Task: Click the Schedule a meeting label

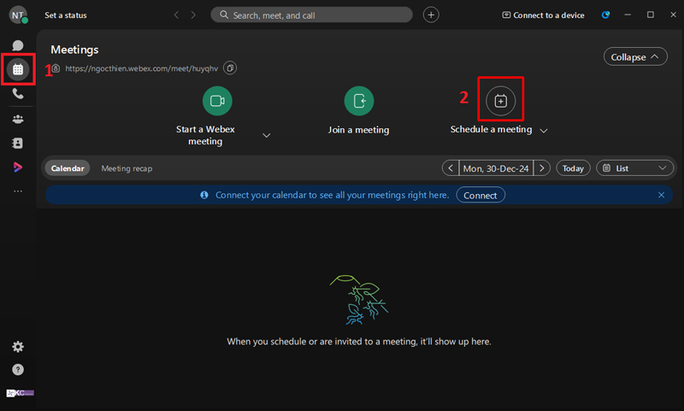Action: pos(491,129)
